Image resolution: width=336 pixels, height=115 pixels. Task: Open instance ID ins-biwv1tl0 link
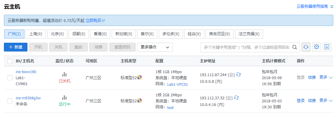click(26, 72)
